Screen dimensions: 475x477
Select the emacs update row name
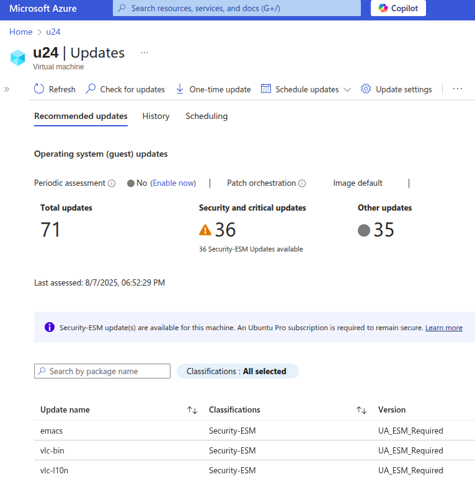(51, 431)
